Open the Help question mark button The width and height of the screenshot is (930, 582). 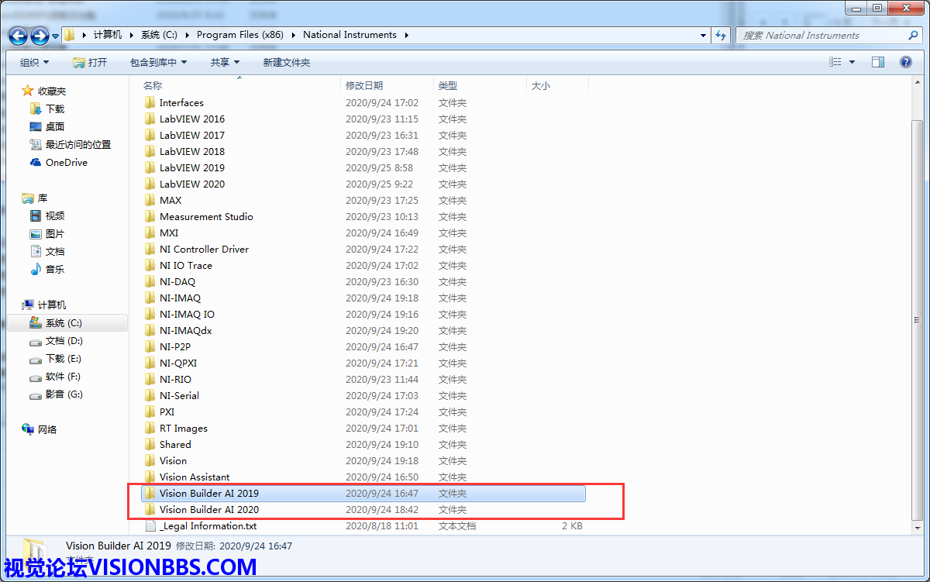(905, 62)
